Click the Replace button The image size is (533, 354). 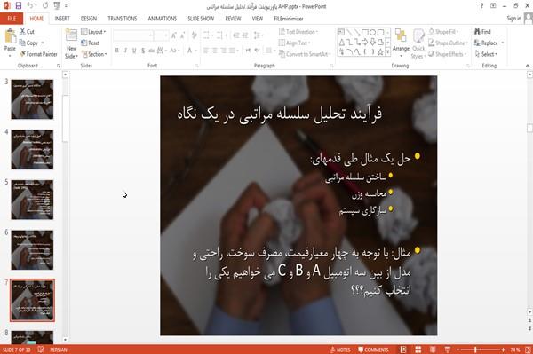click(x=489, y=43)
